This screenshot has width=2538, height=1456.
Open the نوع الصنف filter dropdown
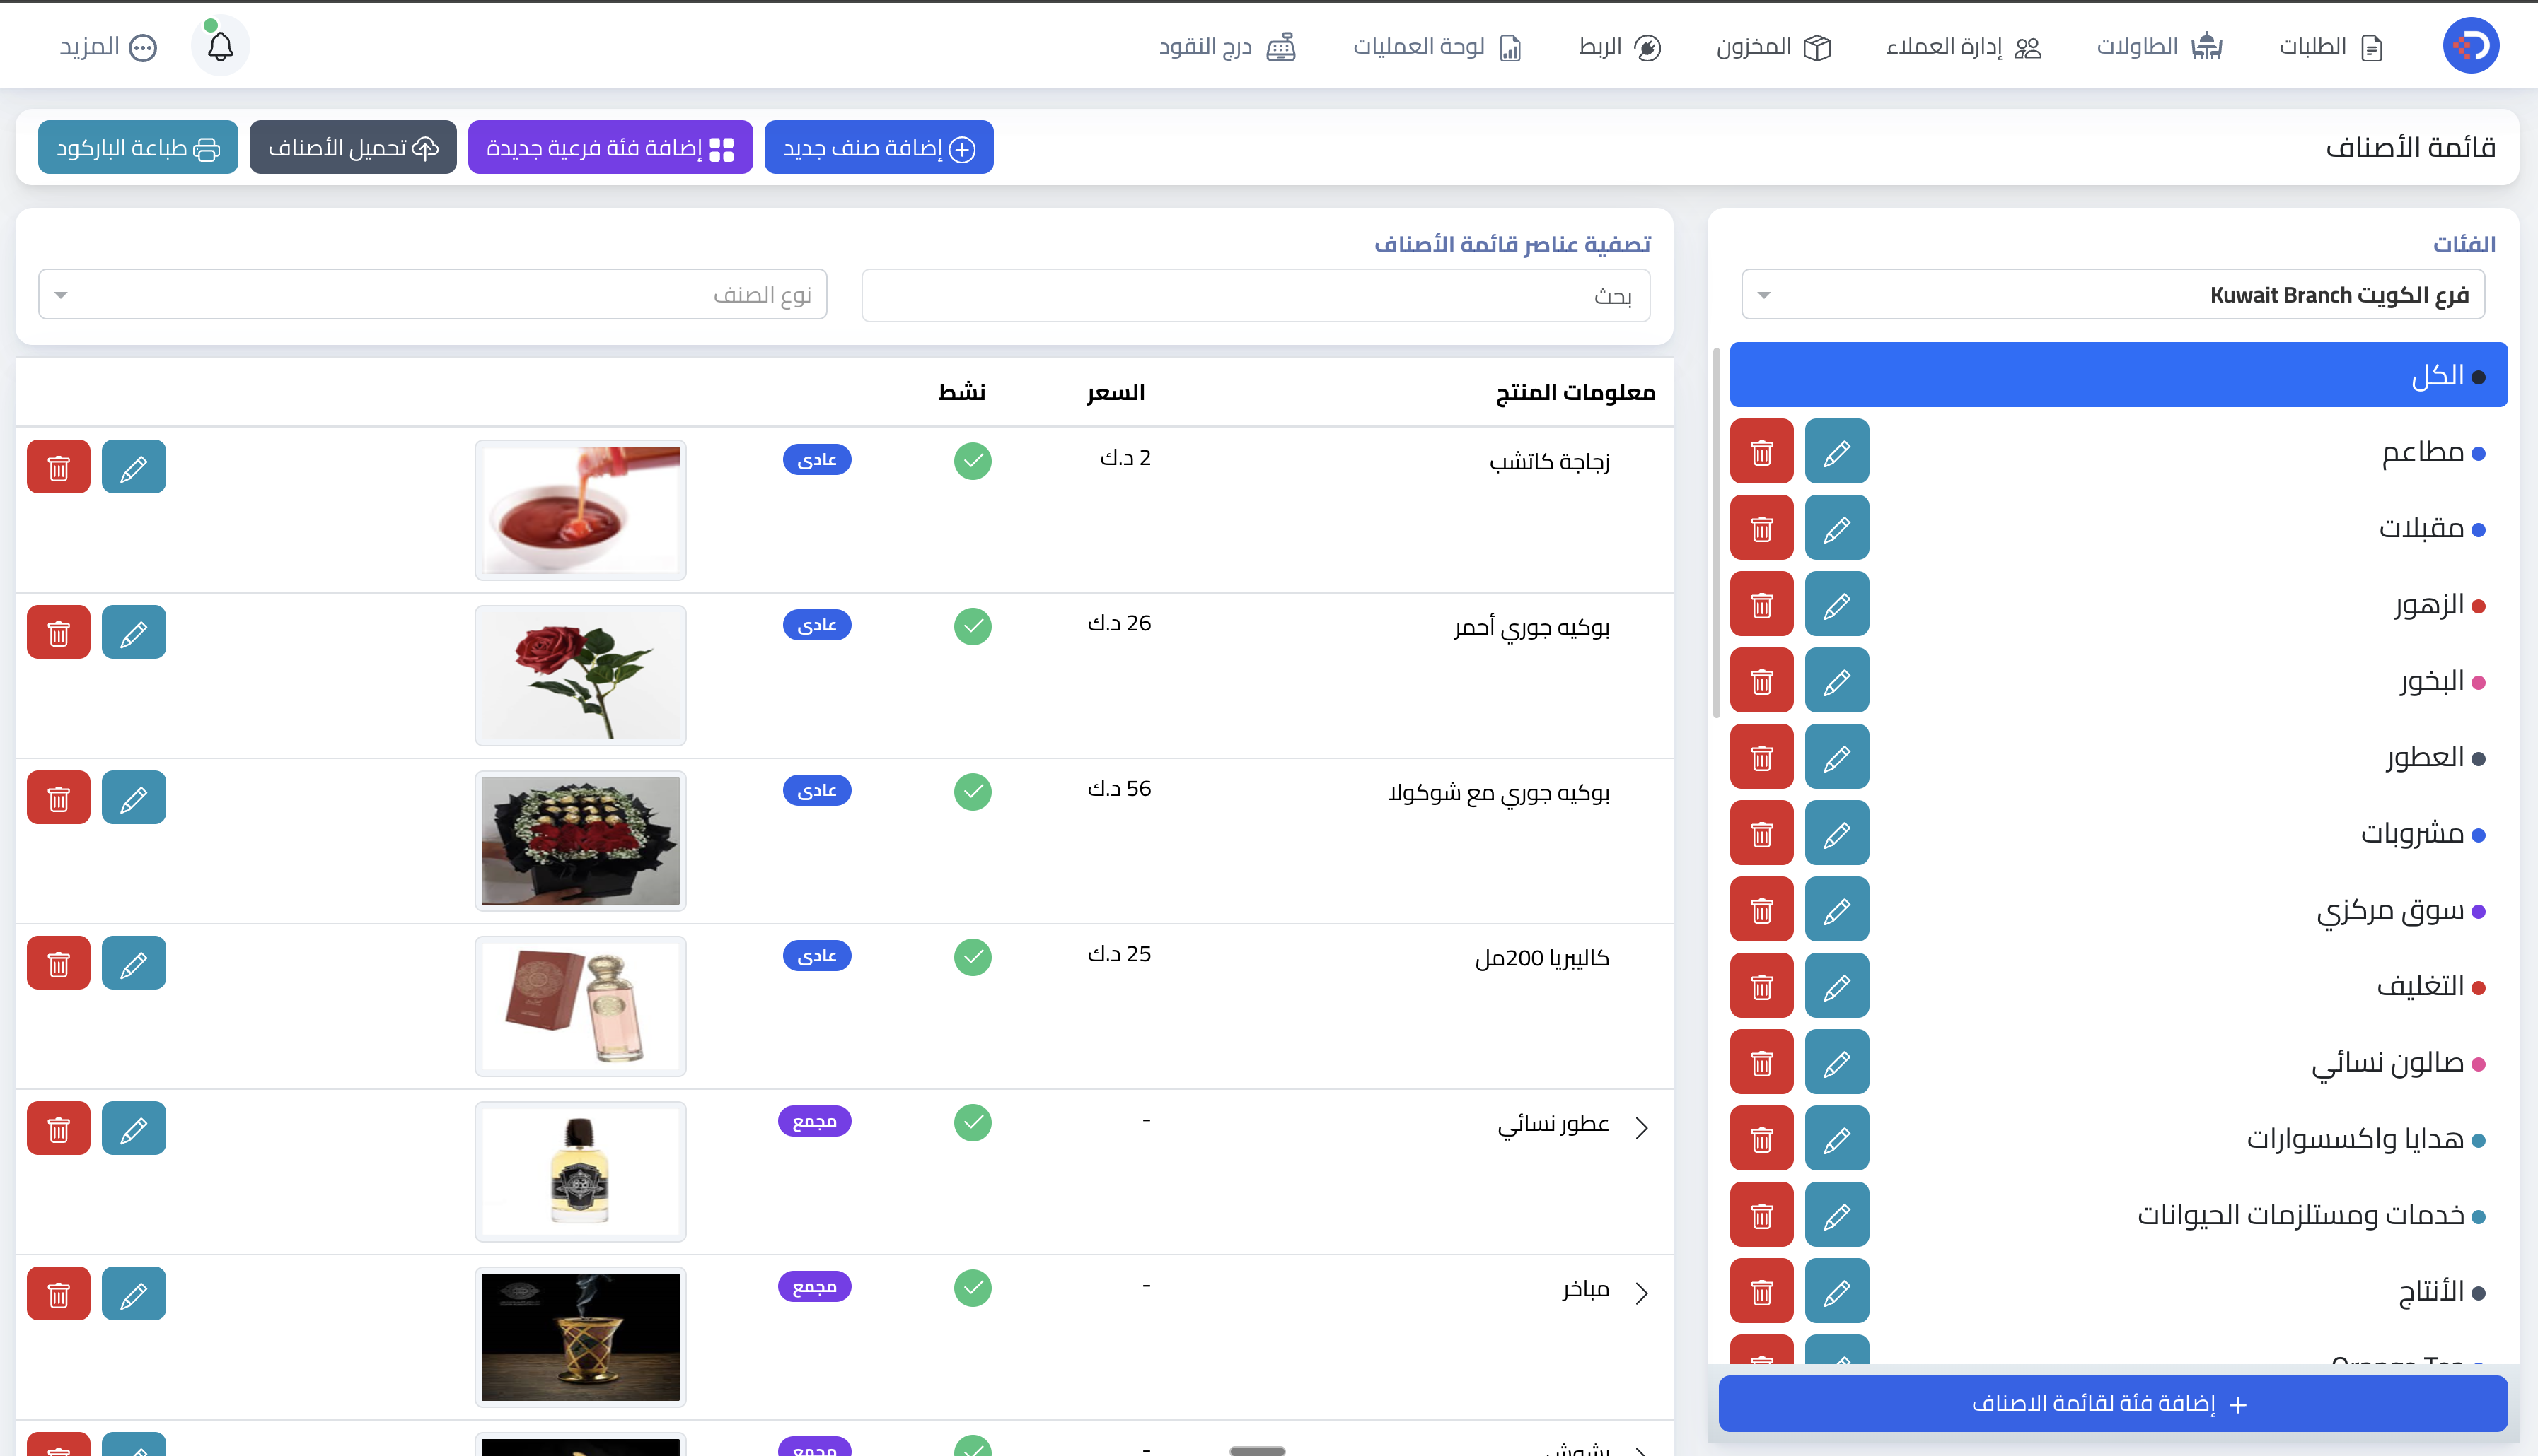(x=432, y=295)
